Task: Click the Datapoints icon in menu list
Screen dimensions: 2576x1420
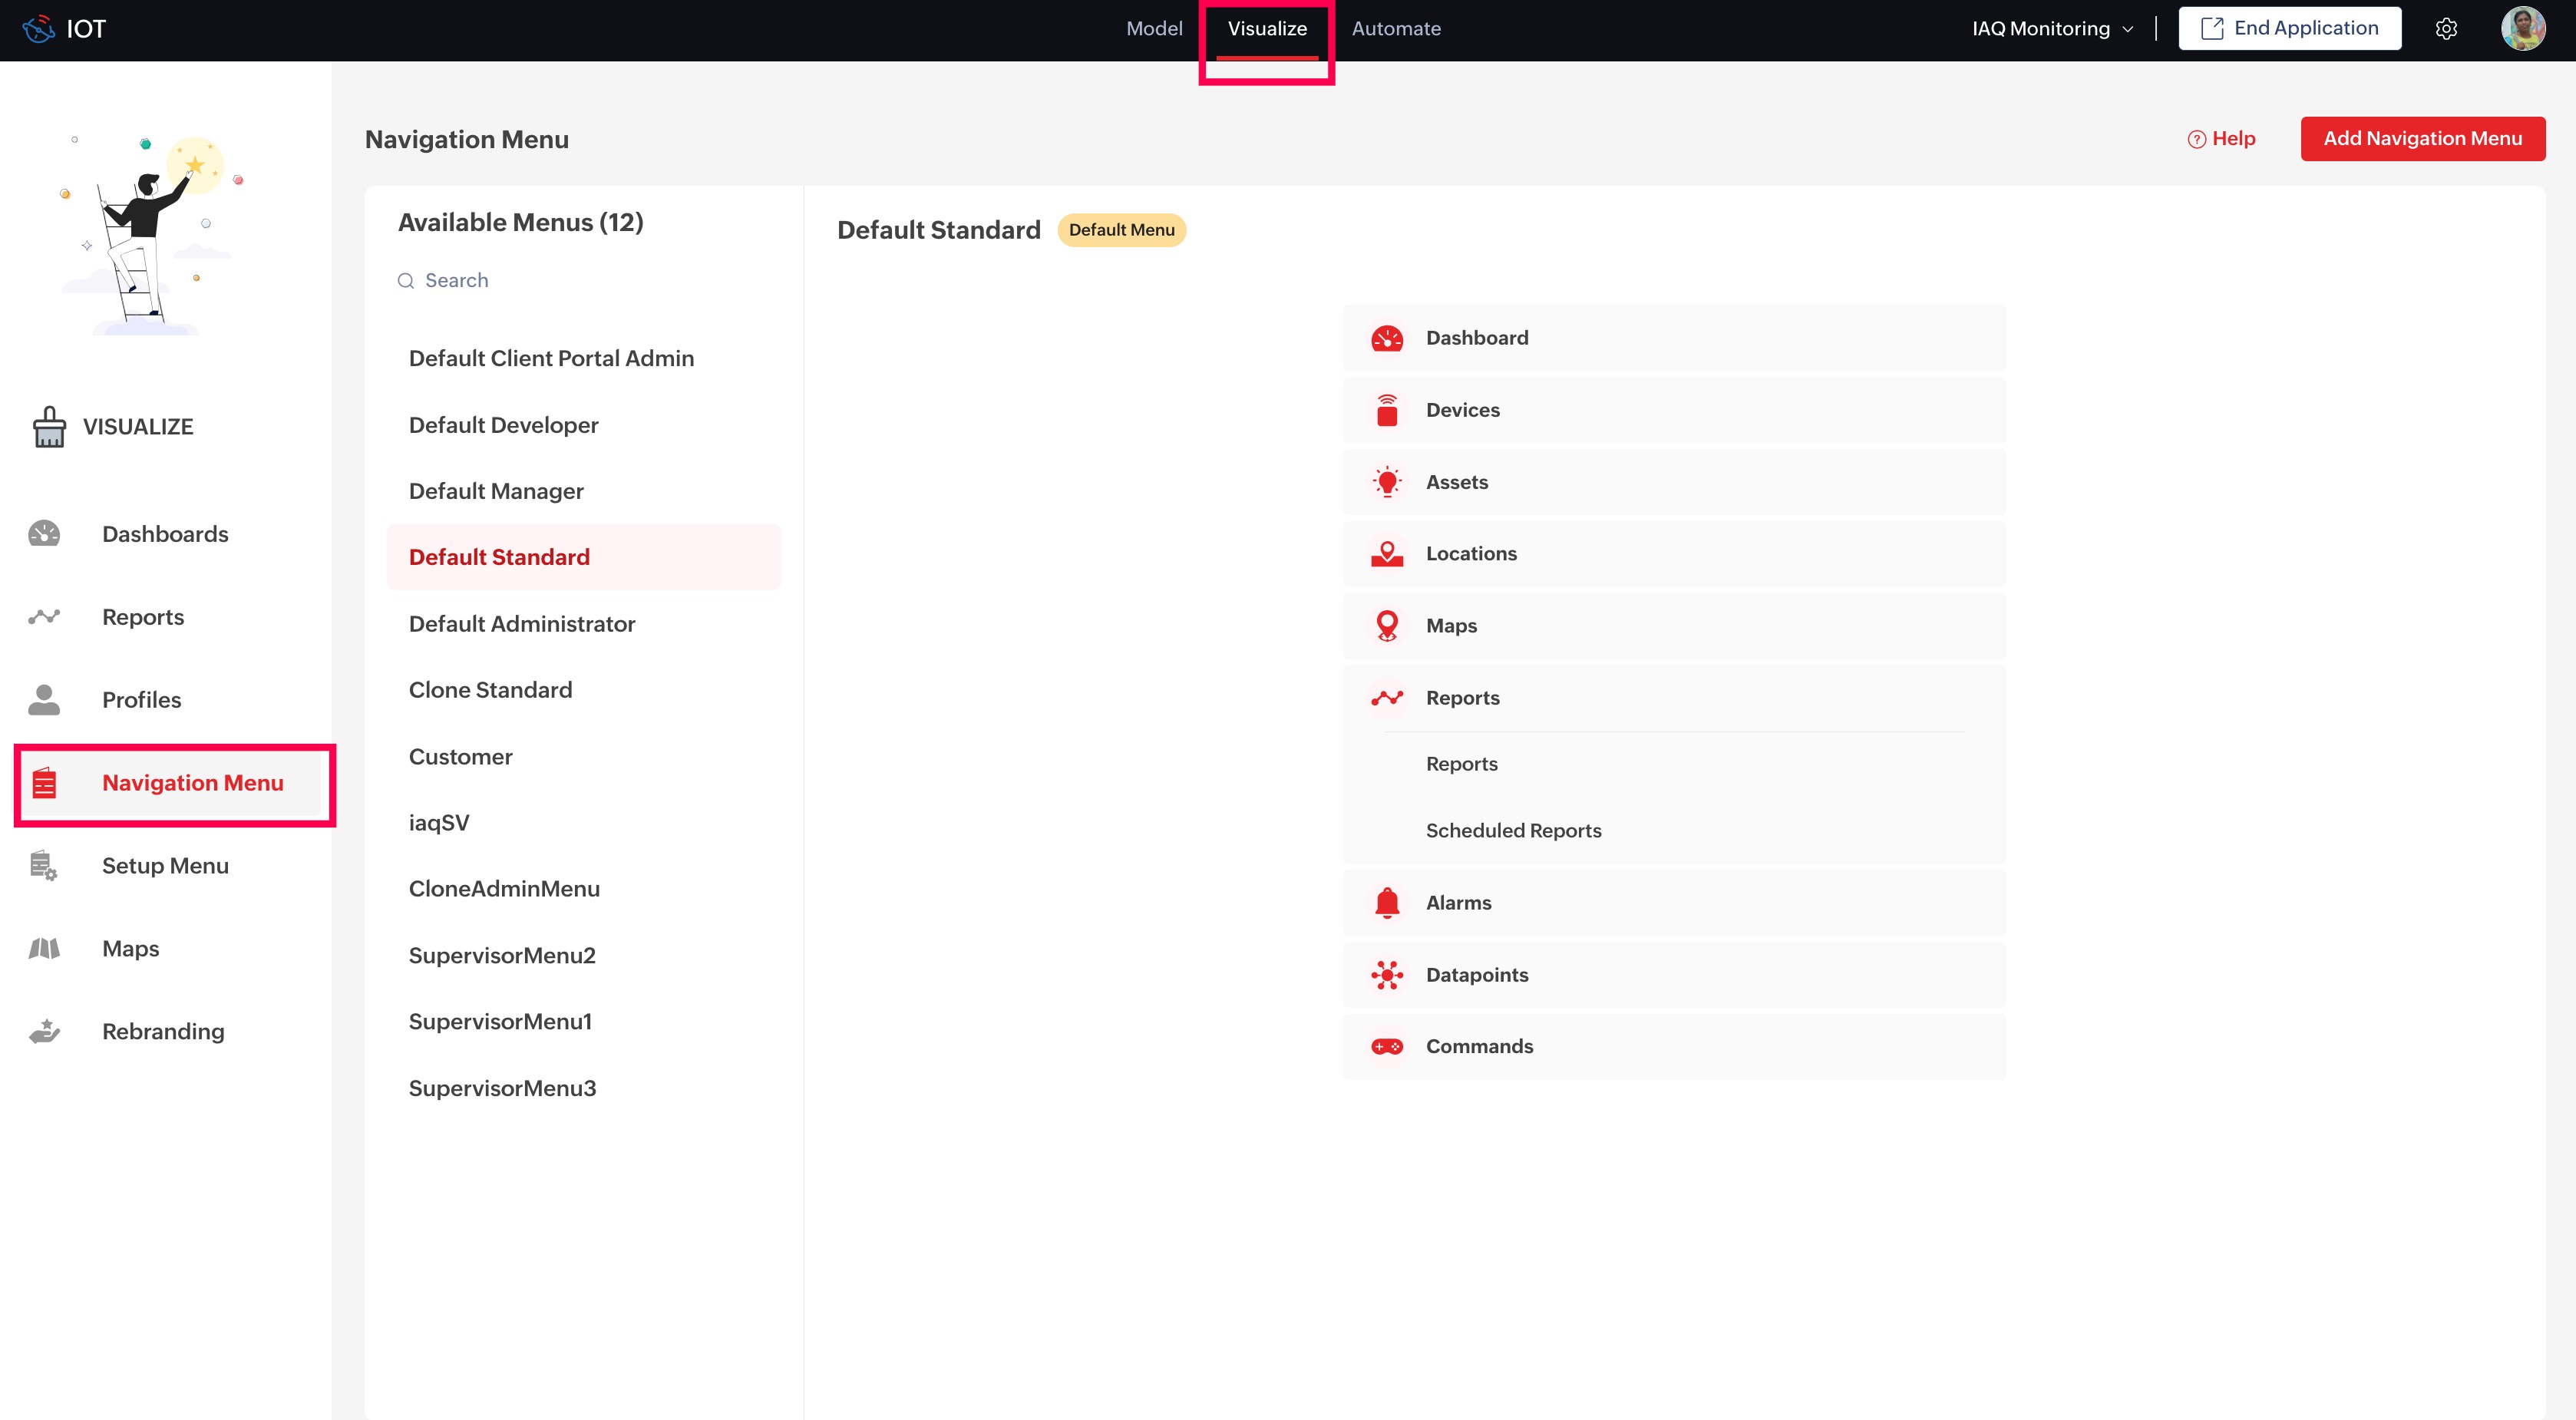Action: click(x=1387, y=975)
